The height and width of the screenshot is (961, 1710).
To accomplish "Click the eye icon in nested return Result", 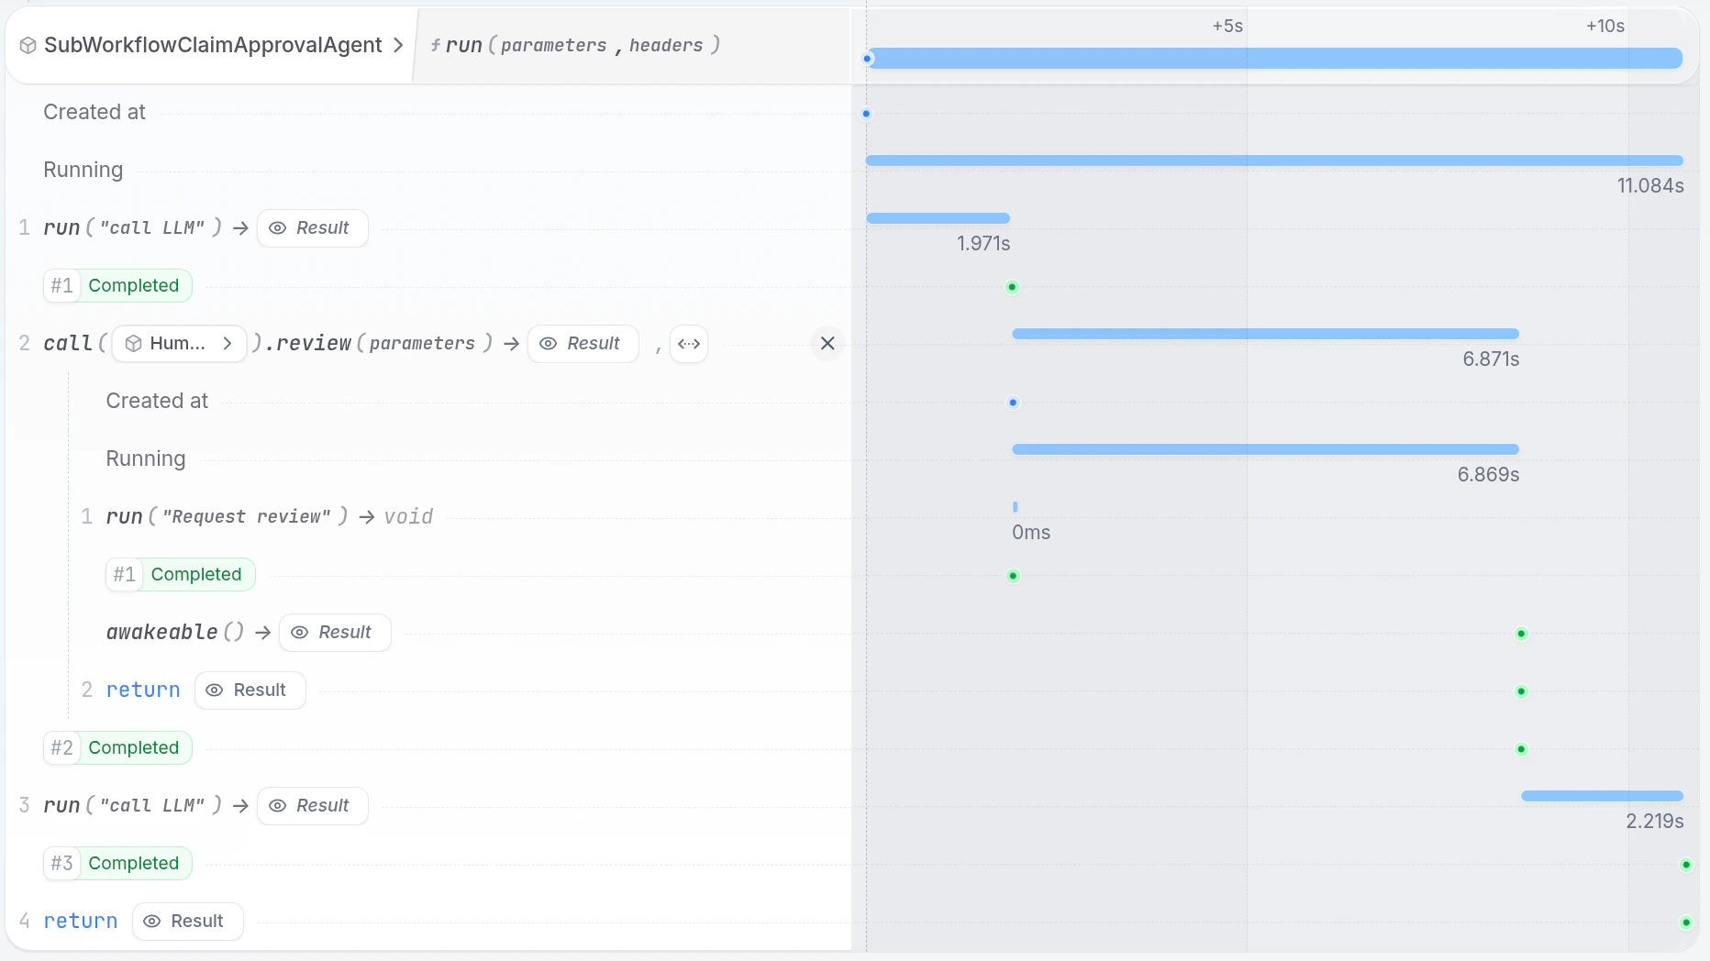I will coord(214,690).
